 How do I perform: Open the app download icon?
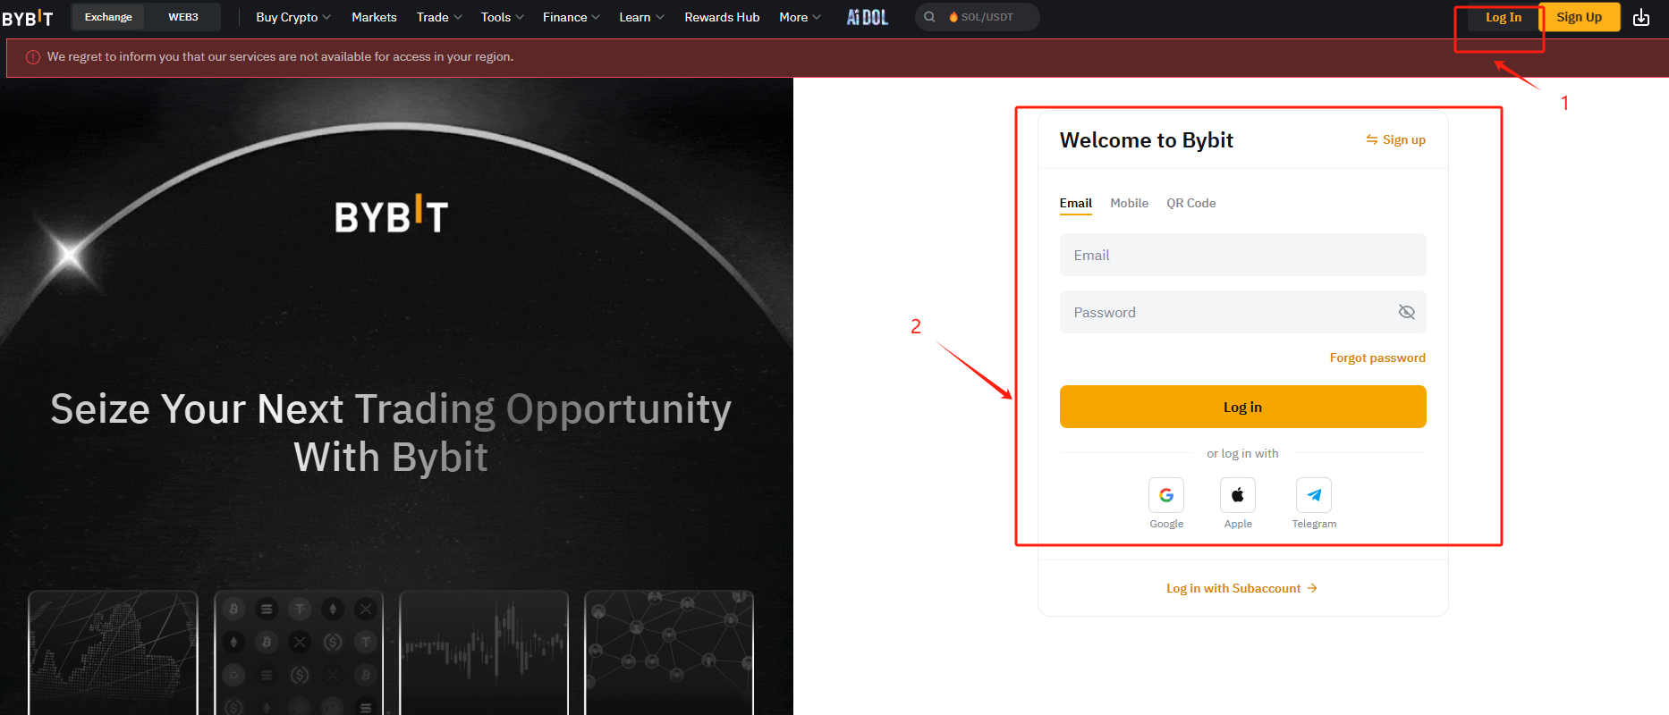(x=1641, y=17)
